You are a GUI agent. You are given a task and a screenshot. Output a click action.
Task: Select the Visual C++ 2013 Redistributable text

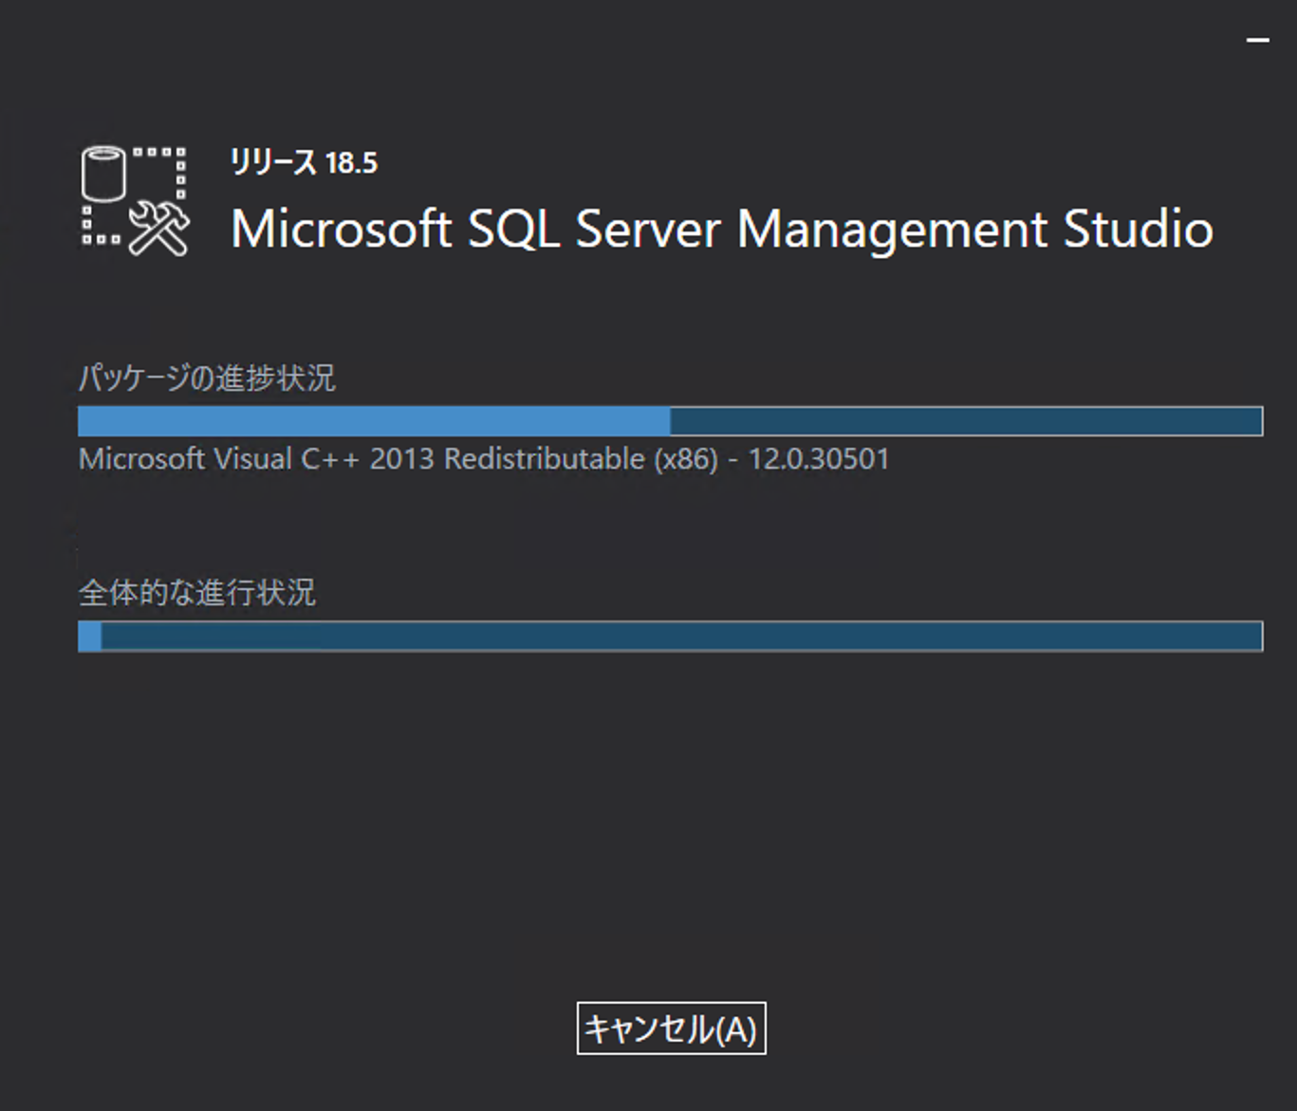483,459
